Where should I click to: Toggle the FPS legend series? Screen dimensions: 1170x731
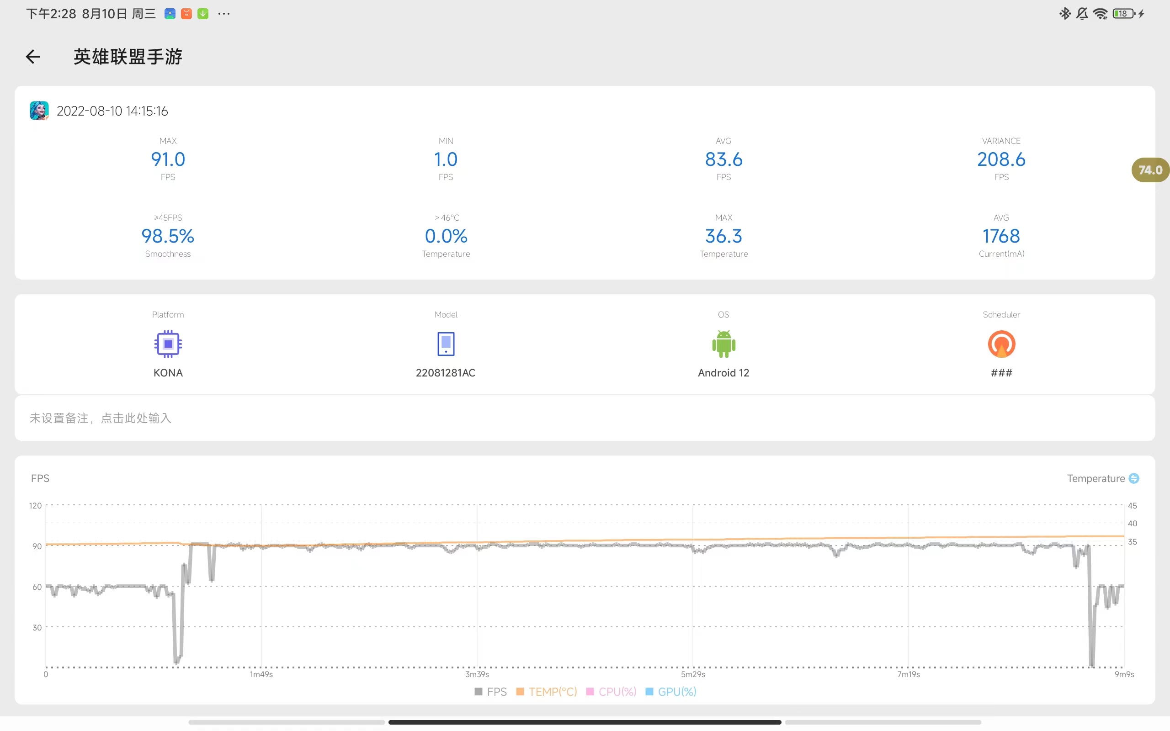491,691
